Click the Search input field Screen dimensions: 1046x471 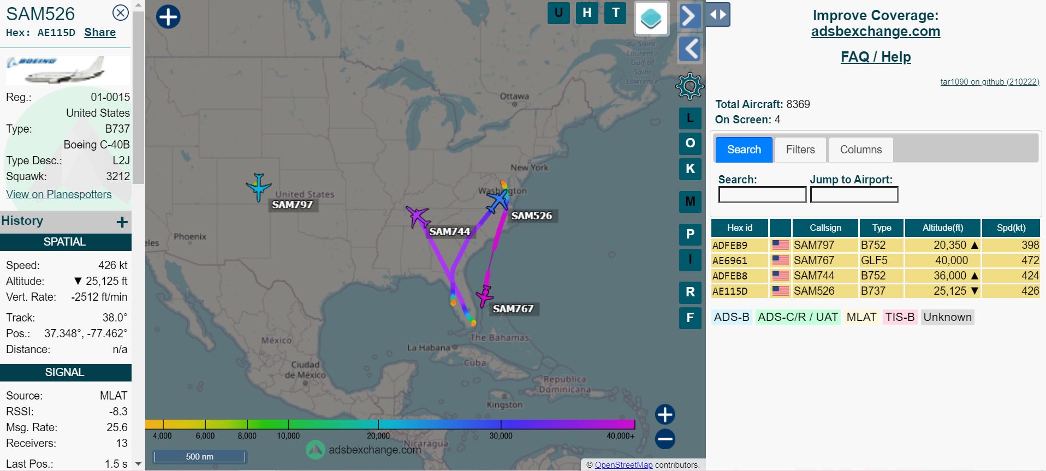click(762, 195)
